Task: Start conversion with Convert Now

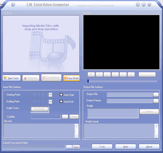Action: pos(51,78)
